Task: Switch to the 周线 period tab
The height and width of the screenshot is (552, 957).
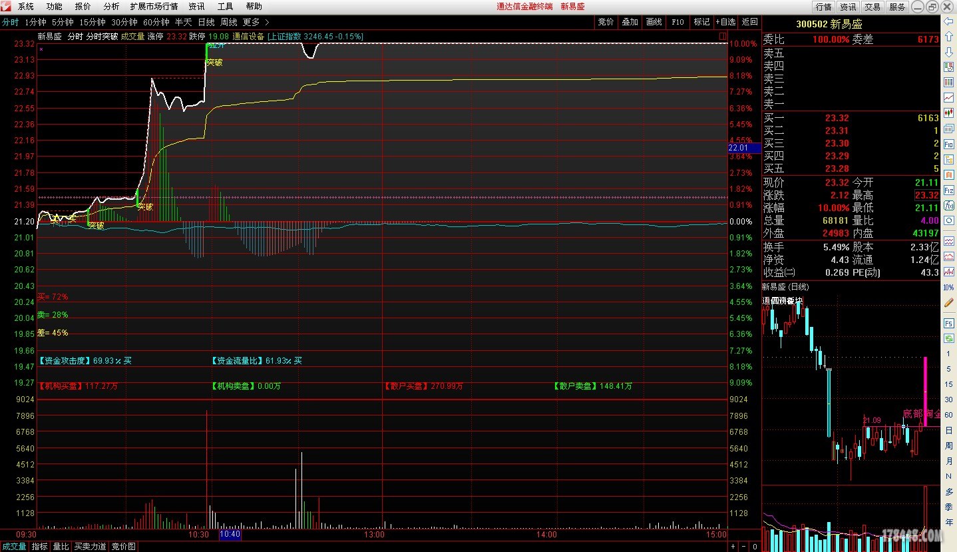Action: click(229, 22)
